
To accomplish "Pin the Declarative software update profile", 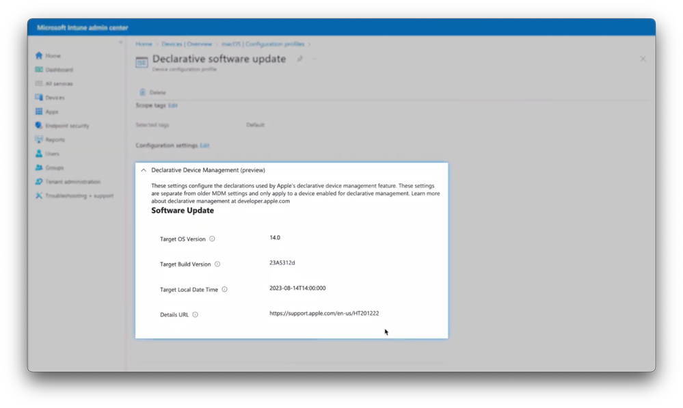I will tap(299, 59).
